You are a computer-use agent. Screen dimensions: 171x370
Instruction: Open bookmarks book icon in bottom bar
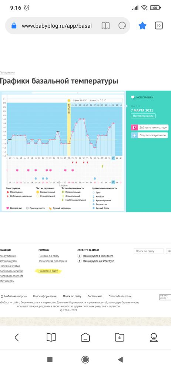click(51, 337)
